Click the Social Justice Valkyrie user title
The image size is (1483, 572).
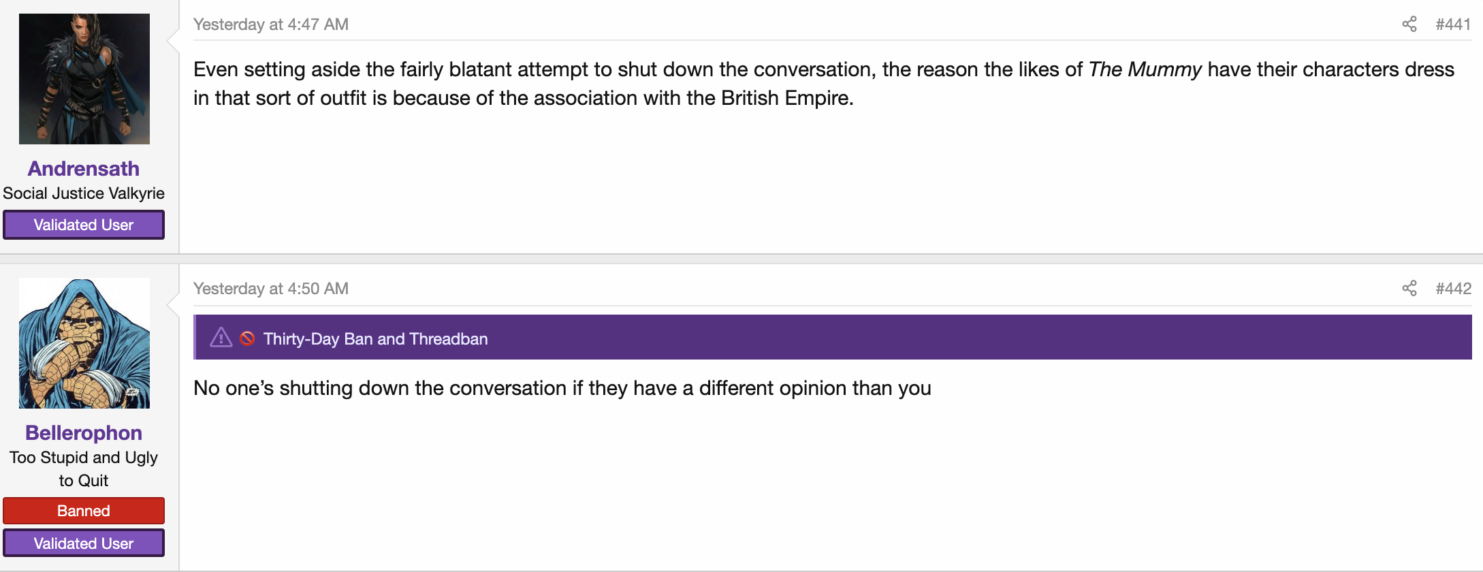point(84,193)
